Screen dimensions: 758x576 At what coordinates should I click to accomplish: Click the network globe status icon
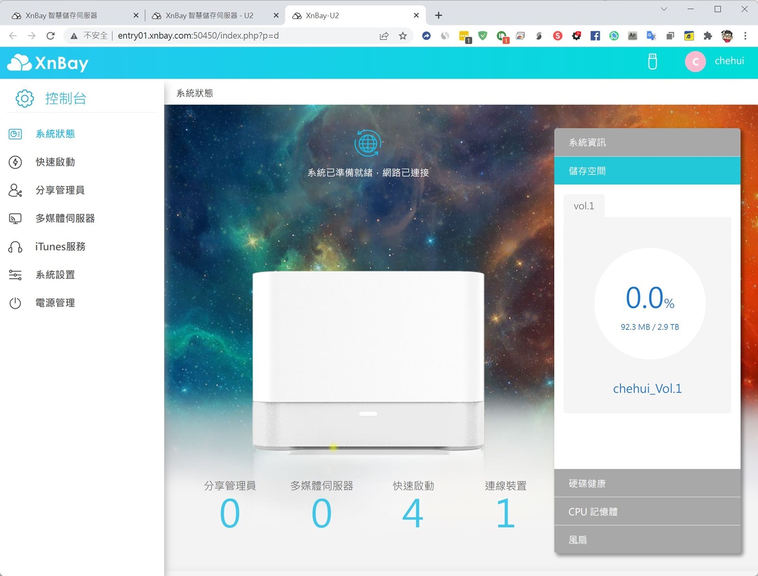pos(368,143)
